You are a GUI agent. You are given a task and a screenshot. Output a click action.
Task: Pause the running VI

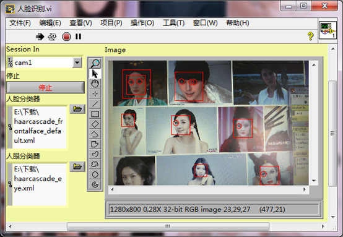(x=78, y=37)
